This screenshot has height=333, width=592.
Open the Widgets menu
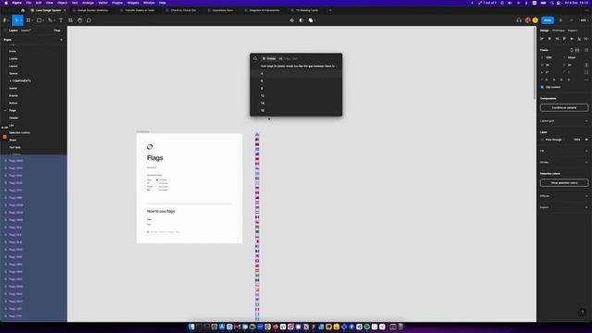point(133,3)
